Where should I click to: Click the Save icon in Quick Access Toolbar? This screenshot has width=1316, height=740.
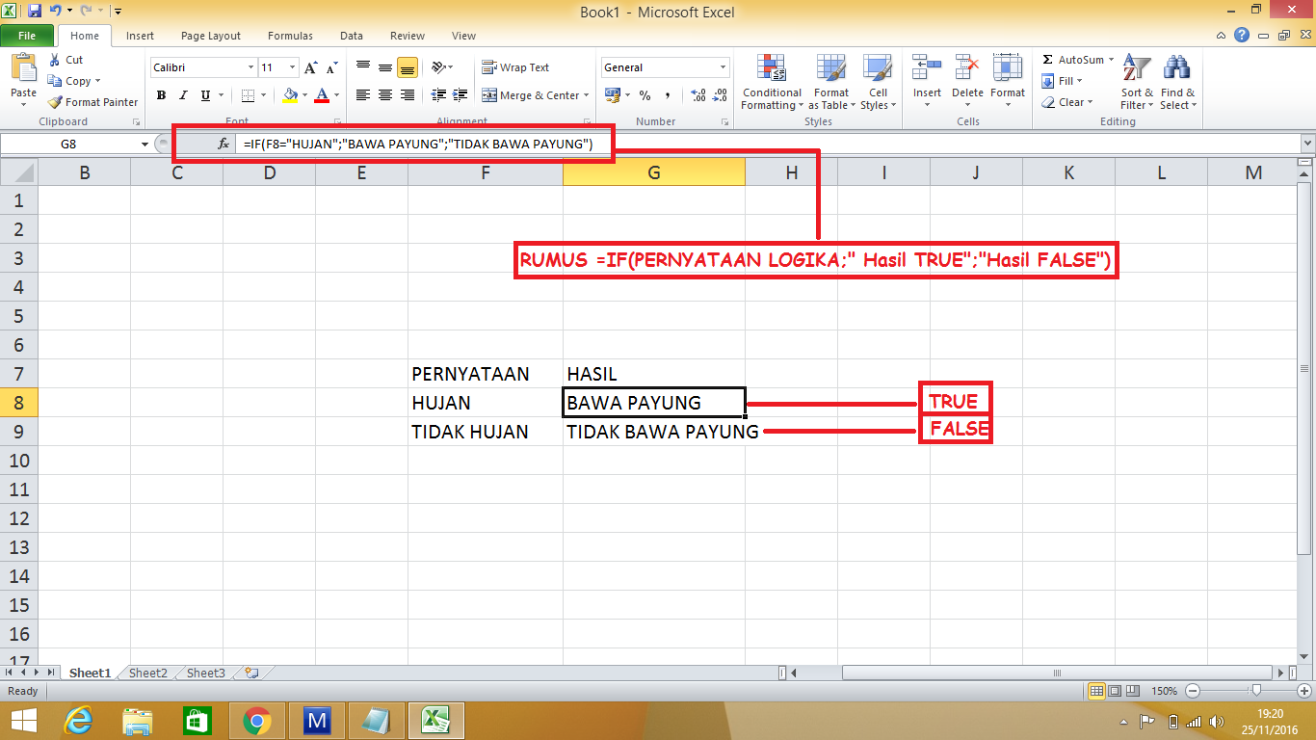(35, 12)
